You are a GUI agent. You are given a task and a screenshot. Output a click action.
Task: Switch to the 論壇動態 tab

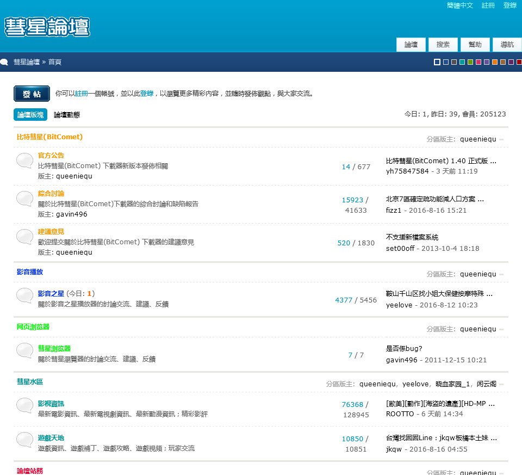[67, 115]
